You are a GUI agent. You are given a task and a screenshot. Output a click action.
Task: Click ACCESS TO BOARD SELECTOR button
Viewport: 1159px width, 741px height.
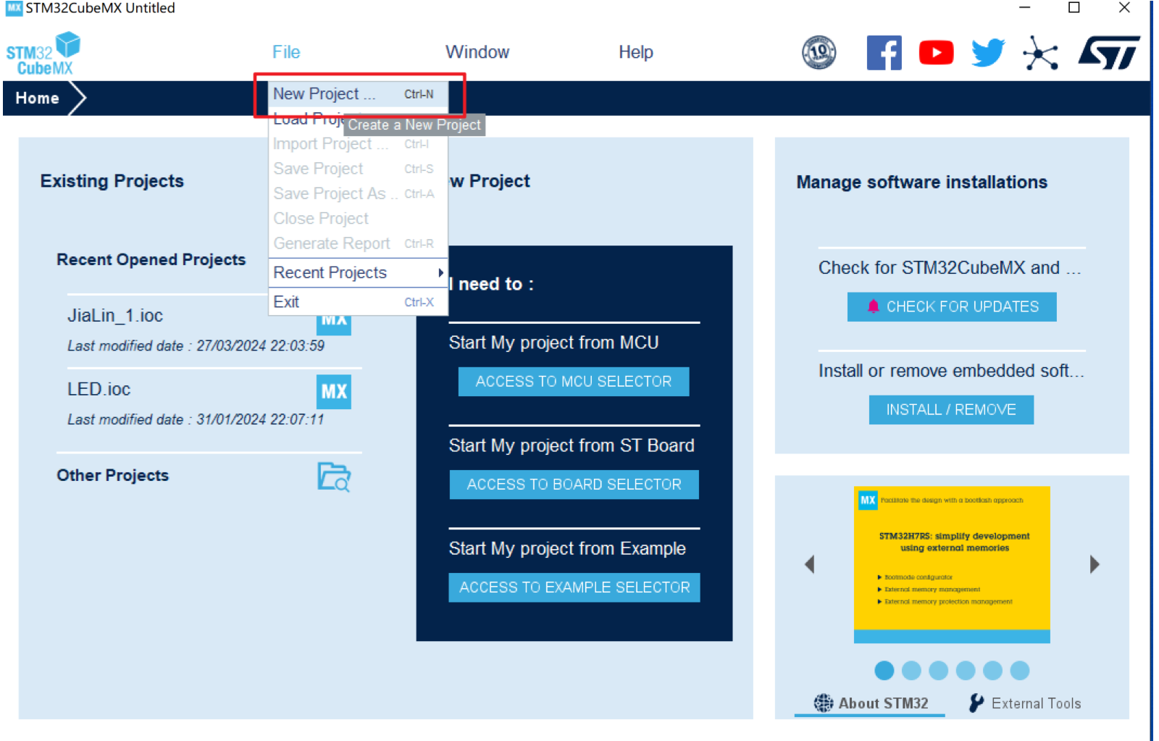click(x=574, y=485)
